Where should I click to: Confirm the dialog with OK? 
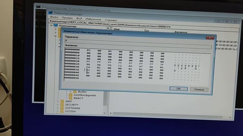[x=178, y=89]
